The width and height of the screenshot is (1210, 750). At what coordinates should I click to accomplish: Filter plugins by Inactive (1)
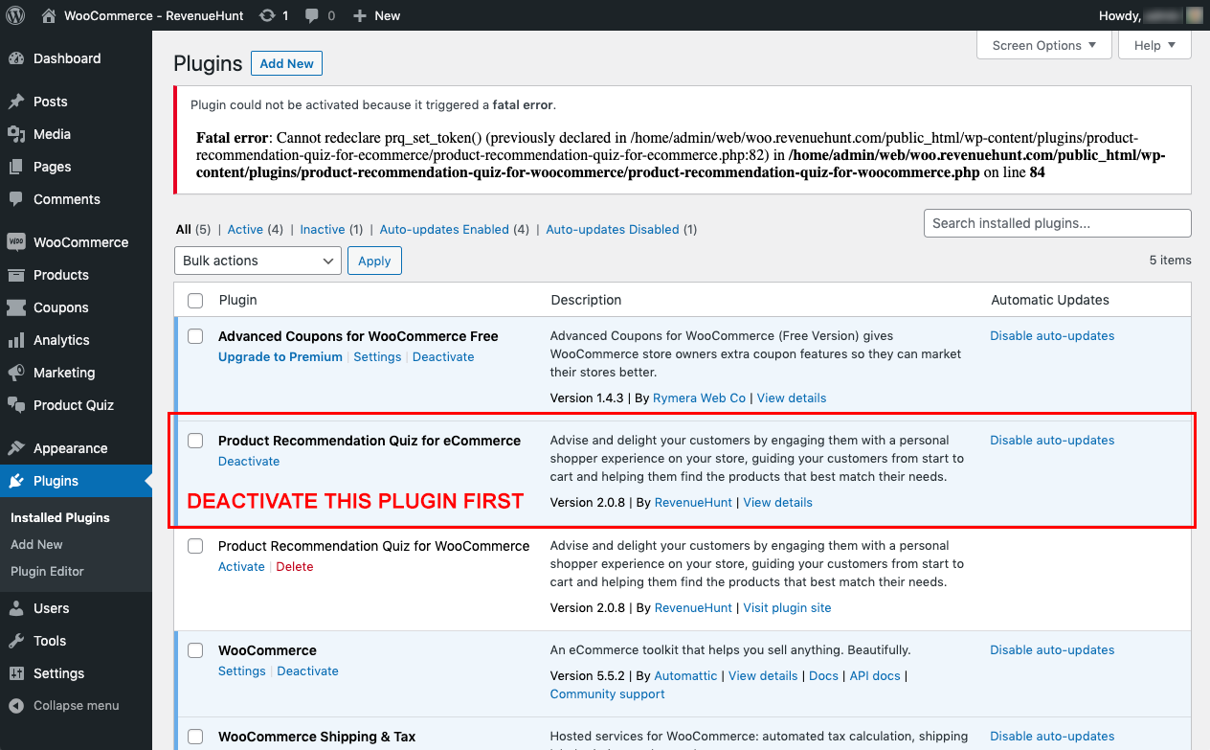pyautogui.click(x=331, y=230)
